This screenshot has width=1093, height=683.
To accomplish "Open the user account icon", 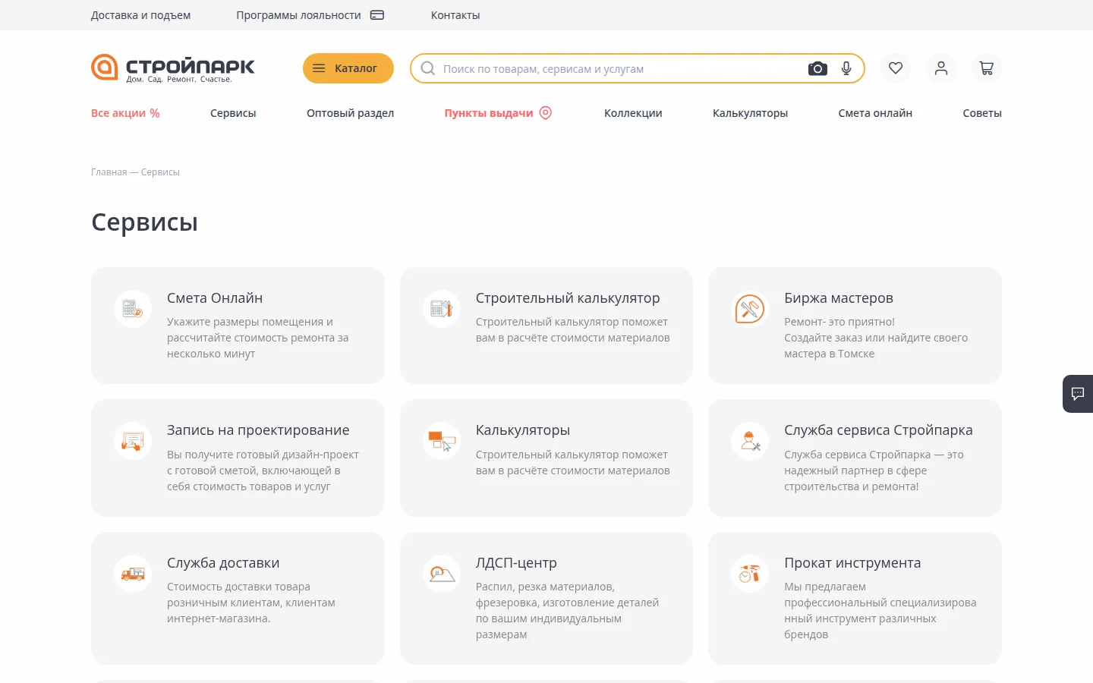I will click(x=941, y=68).
